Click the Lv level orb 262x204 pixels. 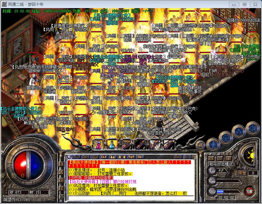pyautogui.click(x=212, y=171)
